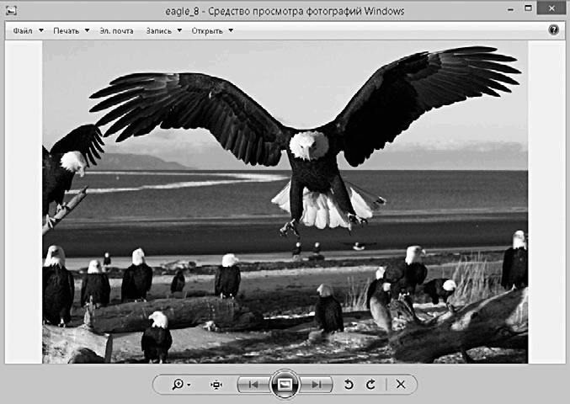Viewport: 570px width, 404px height.
Task: Delete the photo with X icon
Action: [x=401, y=385]
